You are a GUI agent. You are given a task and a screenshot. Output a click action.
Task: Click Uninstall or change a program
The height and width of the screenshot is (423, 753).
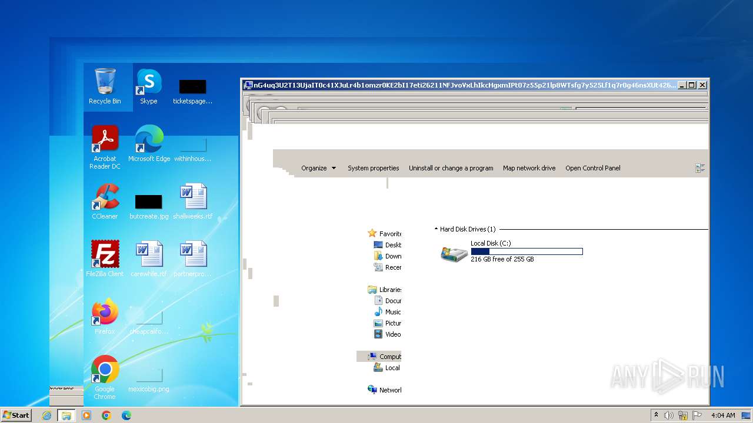coord(451,168)
